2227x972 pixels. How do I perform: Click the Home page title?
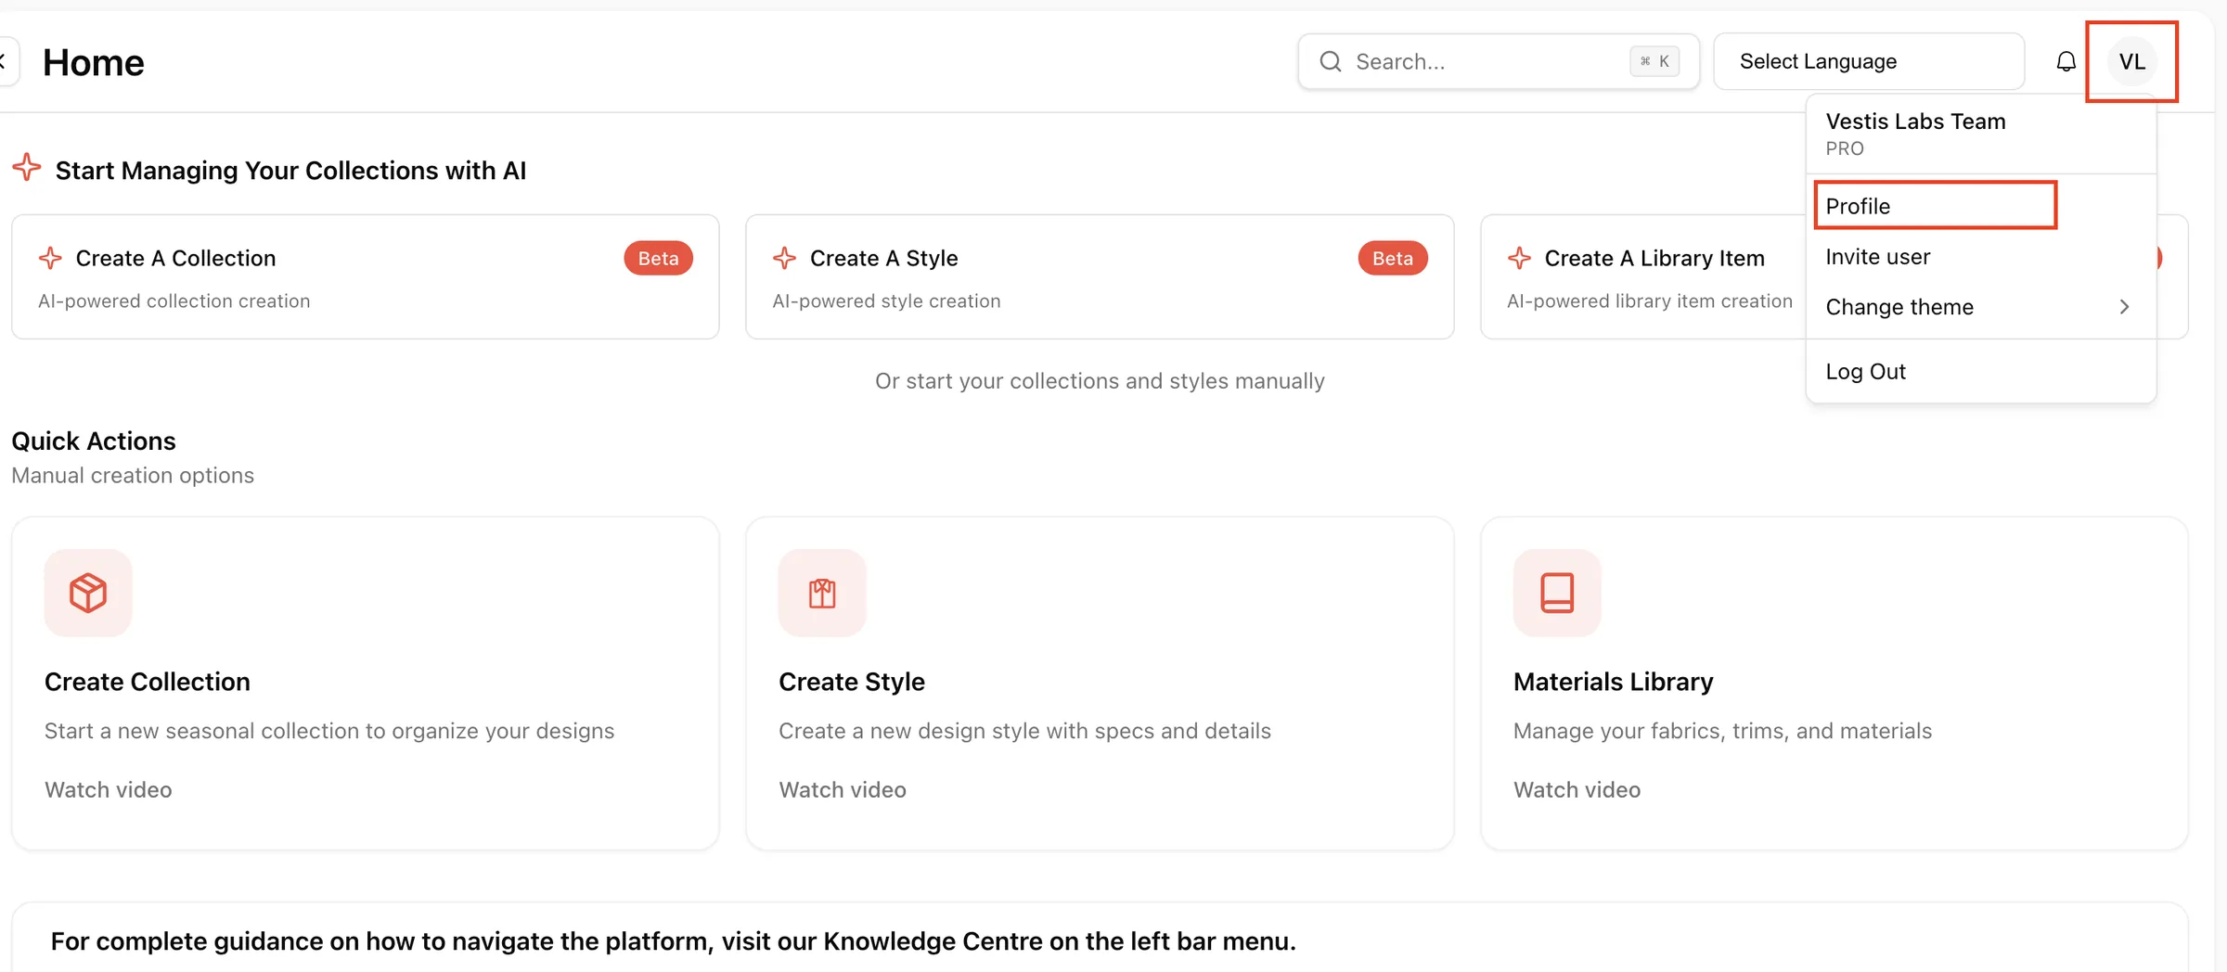(x=94, y=62)
